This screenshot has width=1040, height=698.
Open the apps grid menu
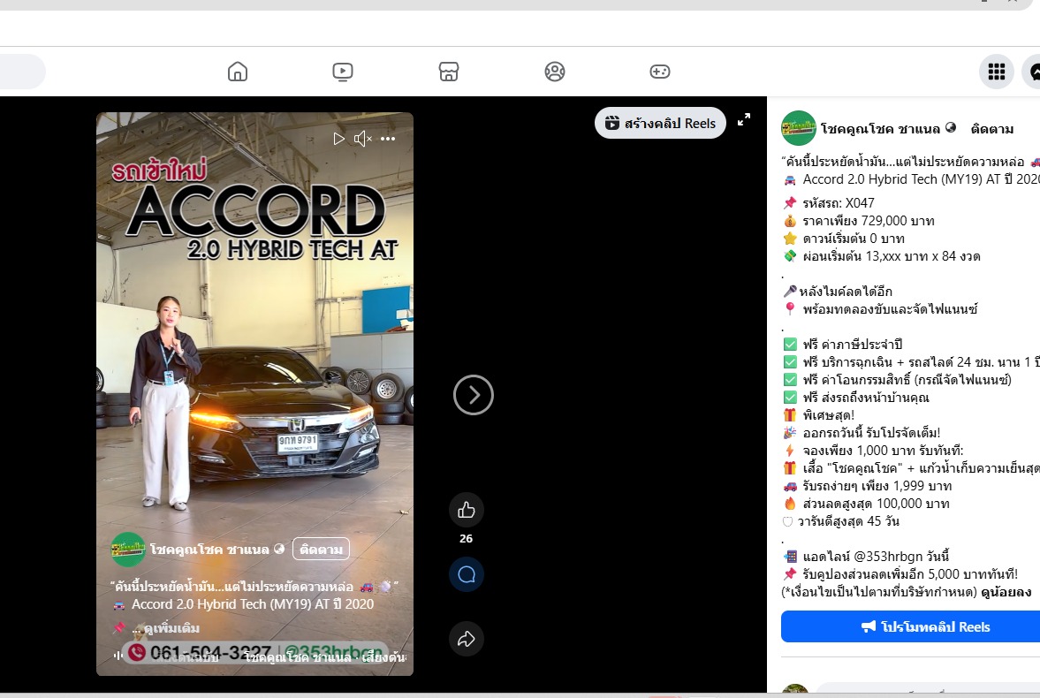tap(996, 72)
